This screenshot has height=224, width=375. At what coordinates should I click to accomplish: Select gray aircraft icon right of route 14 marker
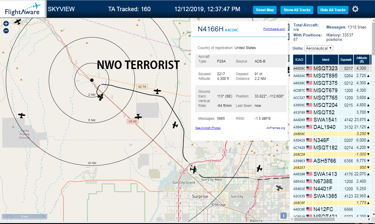[279, 188]
